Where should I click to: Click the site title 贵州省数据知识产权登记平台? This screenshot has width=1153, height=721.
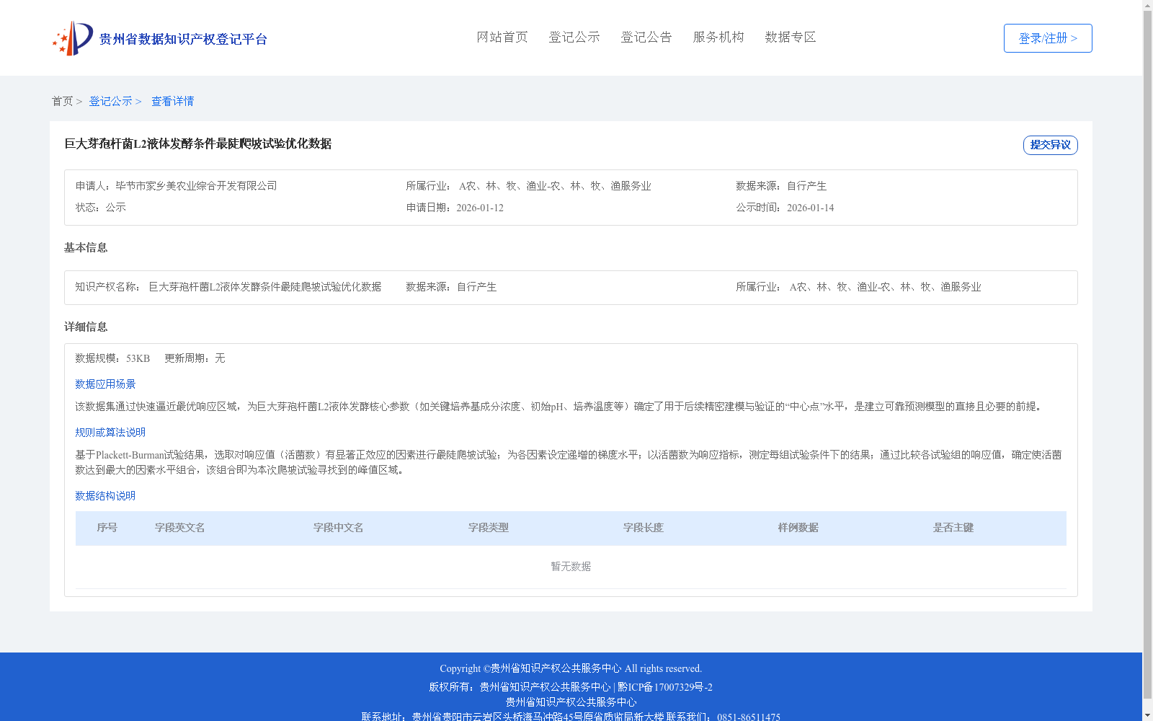point(183,39)
